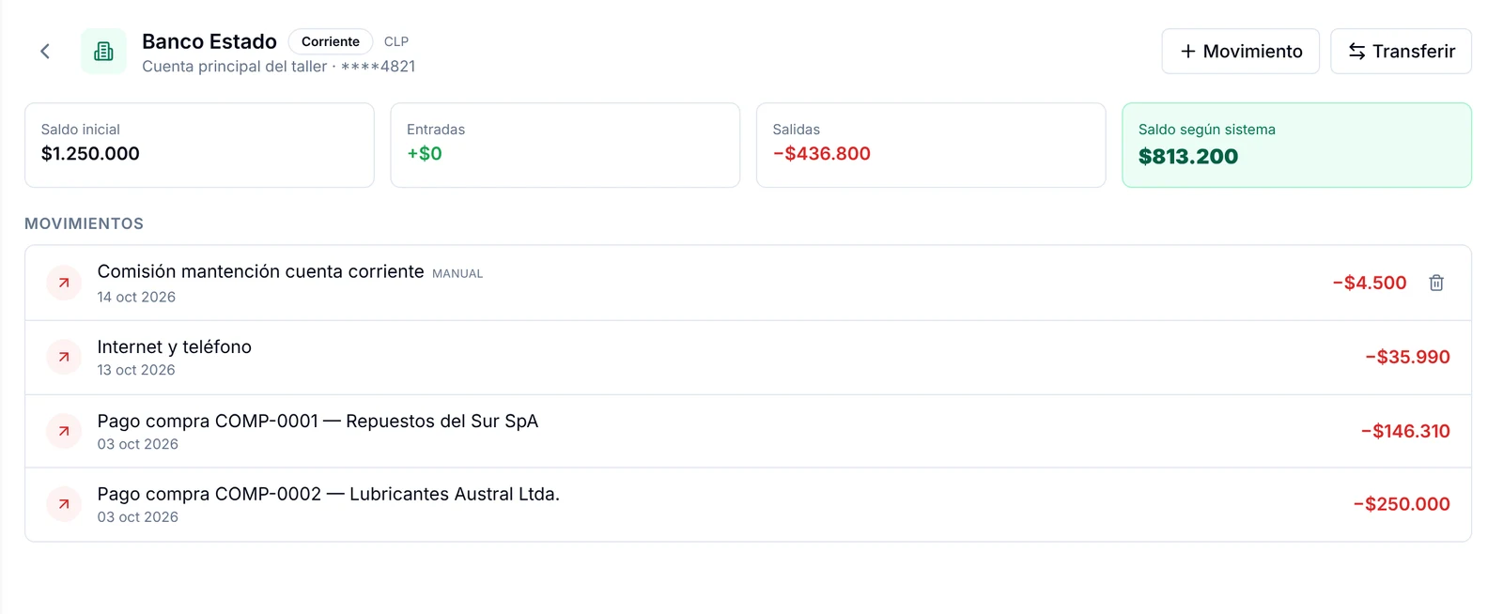Open the Salidas summary card
The width and height of the screenshot is (1503, 614).
click(x=931, y=146)
